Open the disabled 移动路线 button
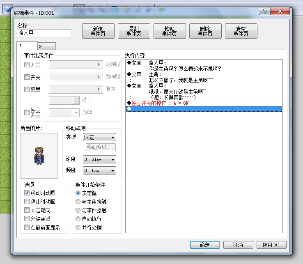Image resolution: width=303 pixels, height=264 pixels. tap(101, 147)
